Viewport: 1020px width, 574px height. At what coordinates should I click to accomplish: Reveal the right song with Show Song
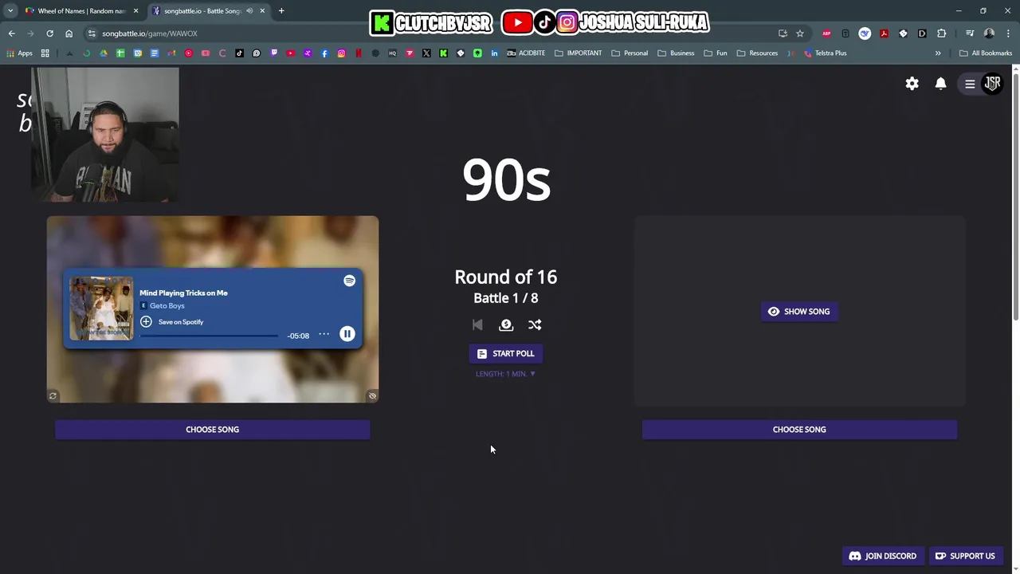click(798, 312)
